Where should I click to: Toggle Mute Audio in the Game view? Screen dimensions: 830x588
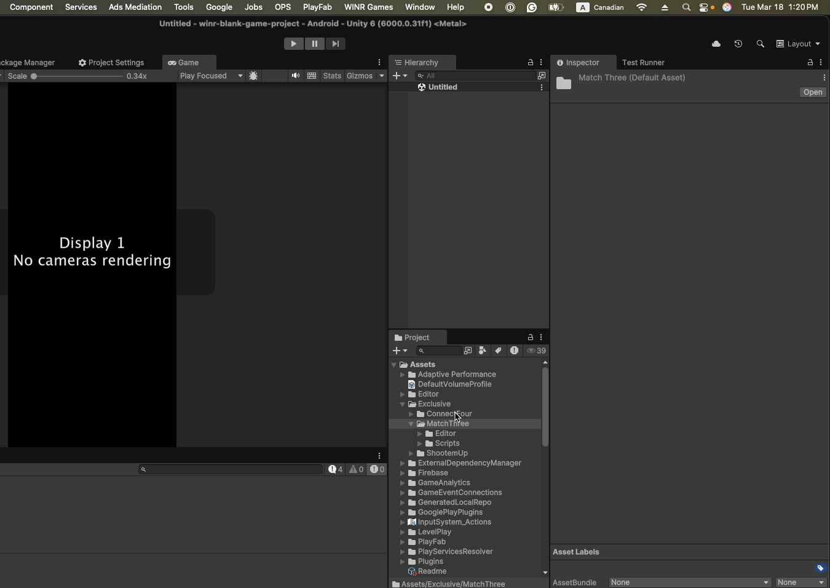[x=296, y=76]
